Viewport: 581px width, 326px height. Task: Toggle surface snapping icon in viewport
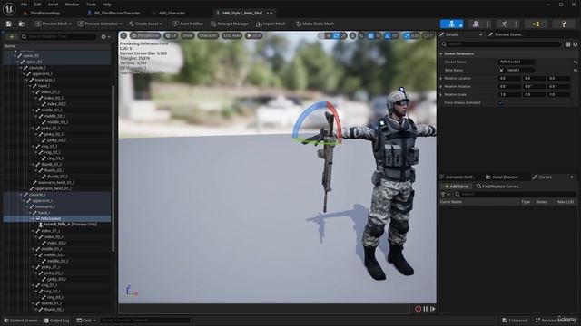click(x=361, y=35)
